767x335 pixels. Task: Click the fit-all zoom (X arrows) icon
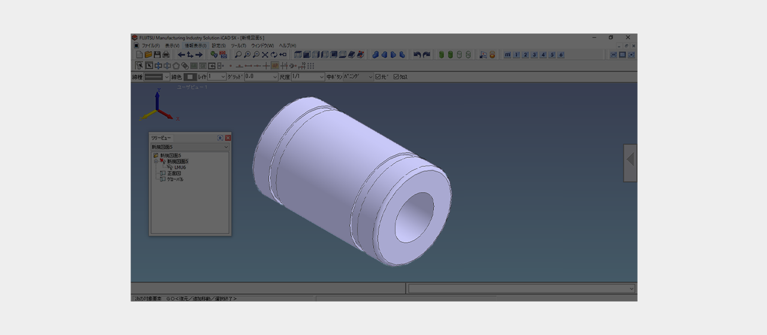[x=265, y=55]
